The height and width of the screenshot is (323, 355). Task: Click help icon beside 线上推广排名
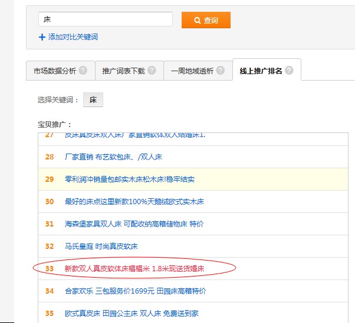[x=289, y=71]
